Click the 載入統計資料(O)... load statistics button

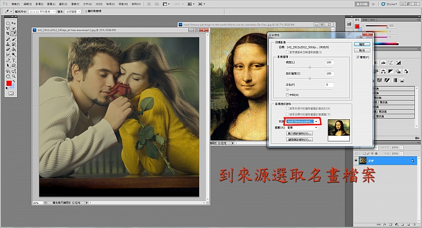[x=300, y=133]
